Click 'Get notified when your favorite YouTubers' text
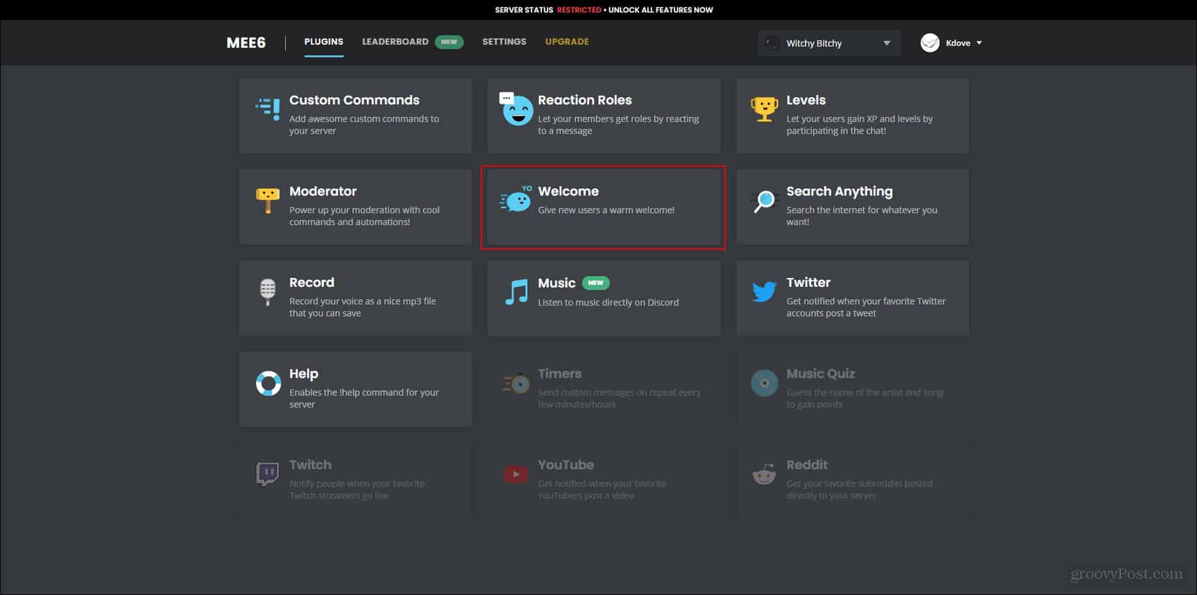Image resolution: width=1197 pixels, height=595 pixels. 602,489
